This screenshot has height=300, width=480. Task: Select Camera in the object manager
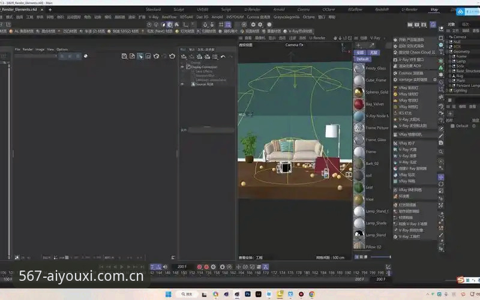click(x=460, y=37)
